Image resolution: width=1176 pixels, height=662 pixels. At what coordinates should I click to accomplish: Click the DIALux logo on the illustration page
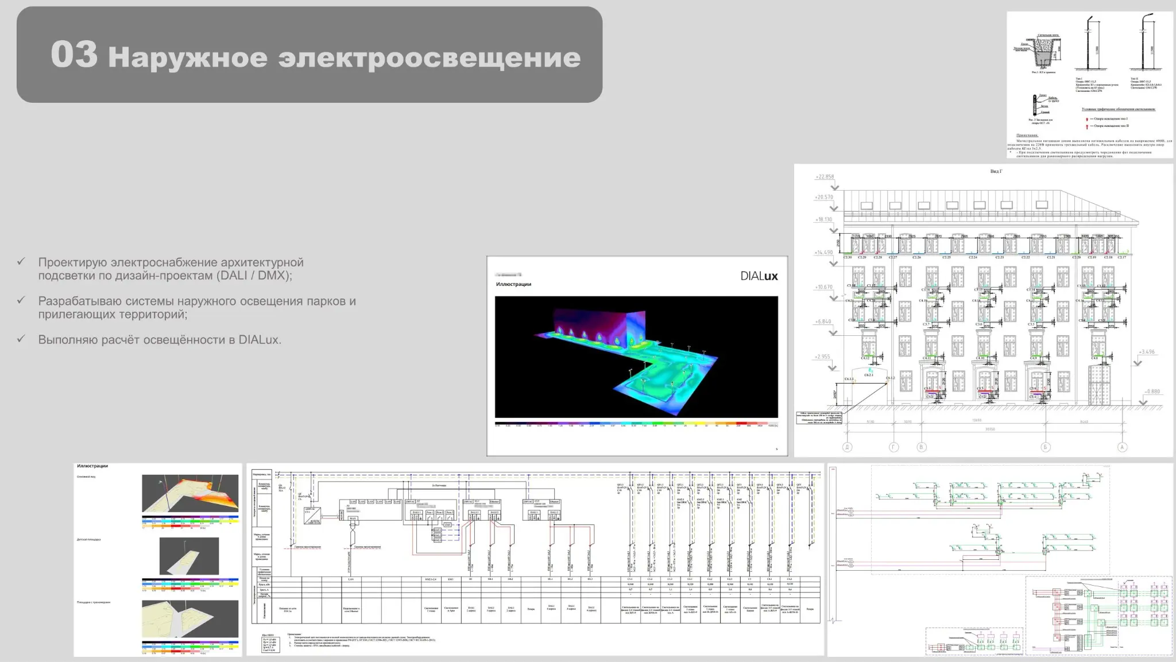point(759,276)
